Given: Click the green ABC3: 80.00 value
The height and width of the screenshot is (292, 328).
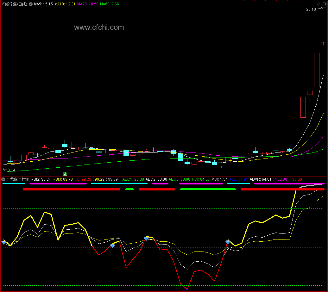Looking at the screenshot, I should point(180,179).
